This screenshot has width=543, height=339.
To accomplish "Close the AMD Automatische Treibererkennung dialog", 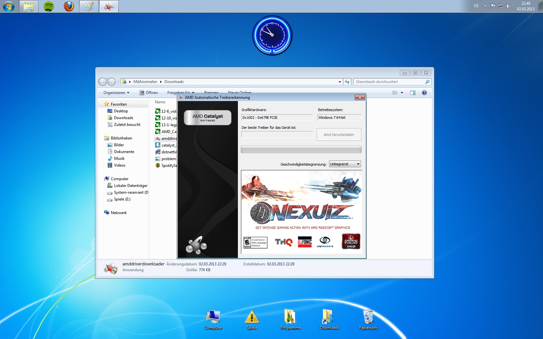I will [360, 98].
